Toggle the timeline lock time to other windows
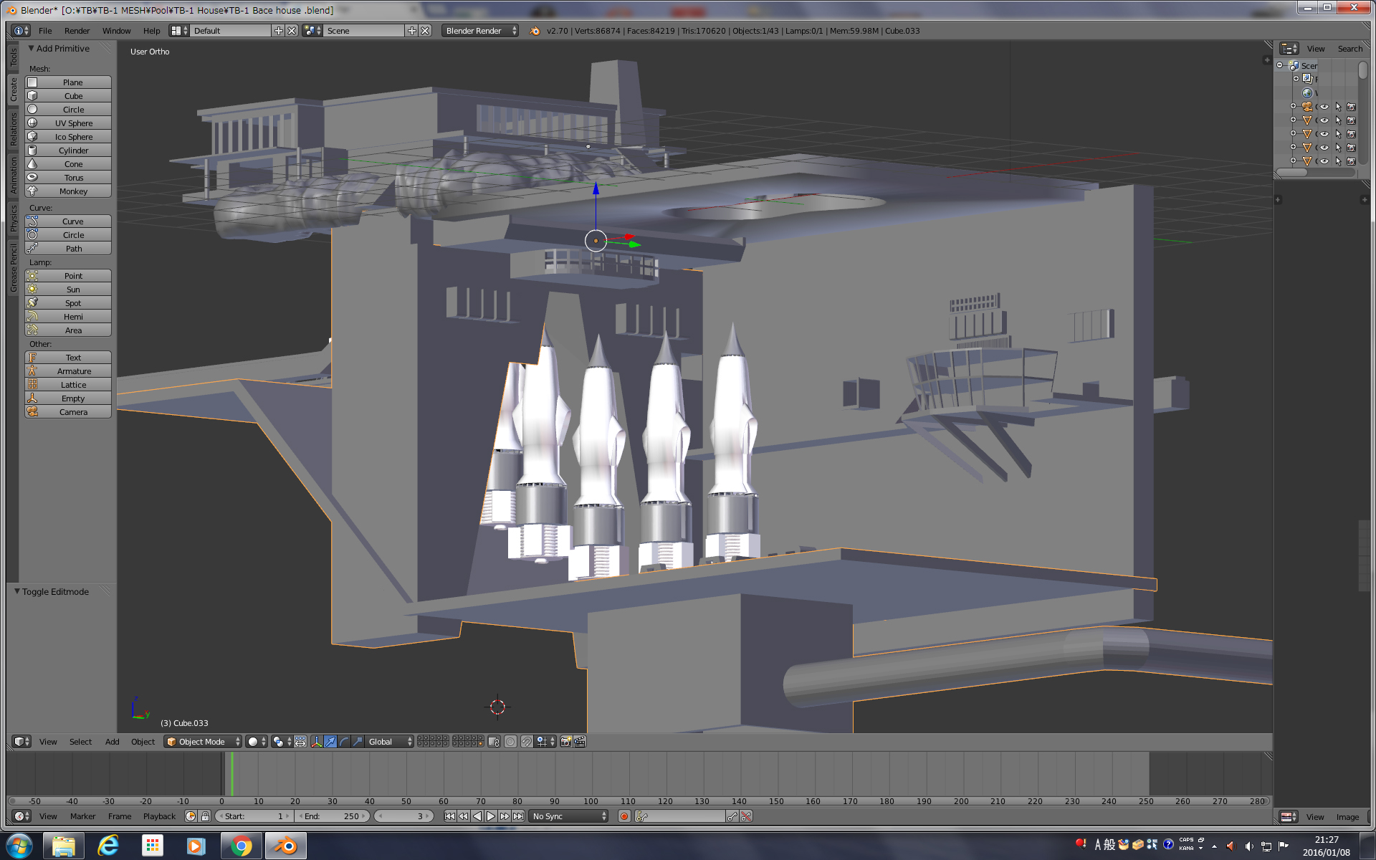 (x=206, y=816)
